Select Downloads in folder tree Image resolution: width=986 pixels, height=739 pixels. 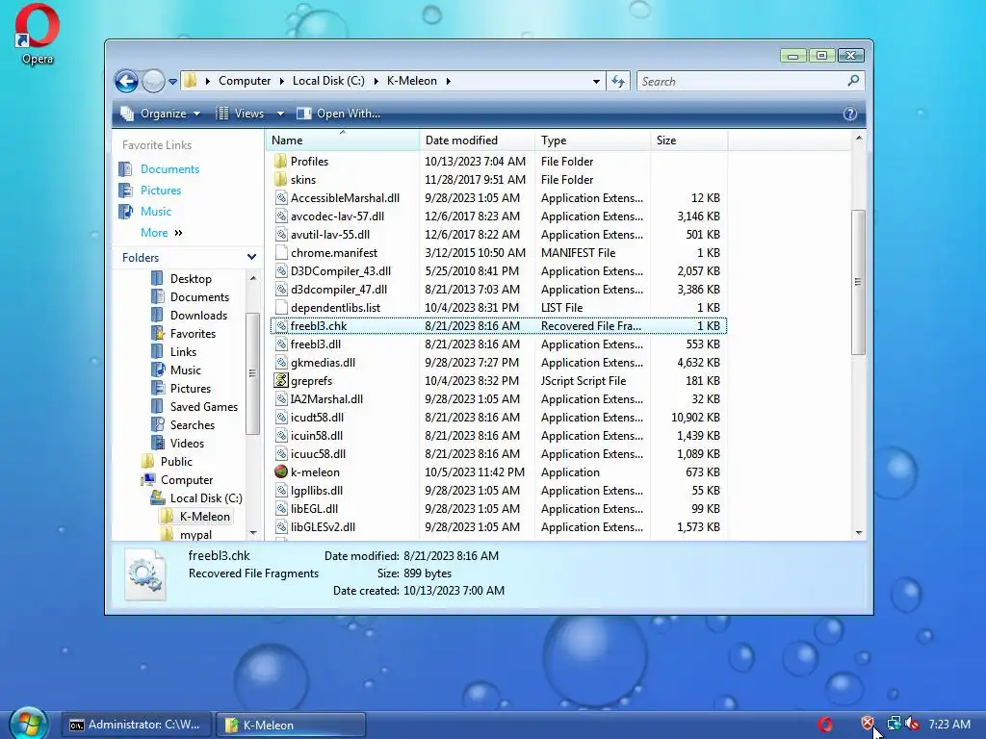click(198, 316)
